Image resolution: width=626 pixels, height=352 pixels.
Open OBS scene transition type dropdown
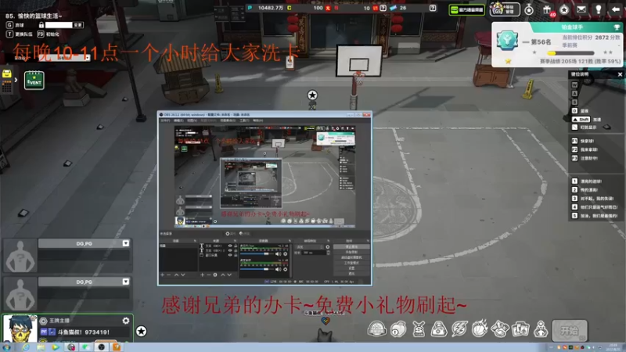tap(310, 247)
